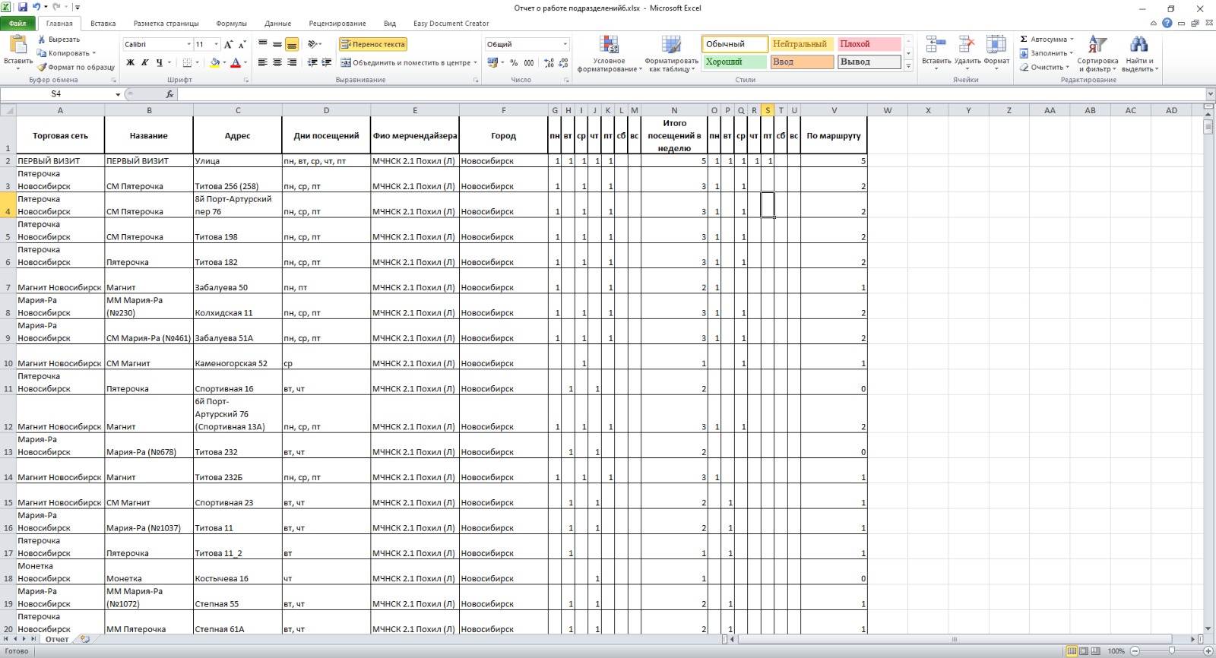Switch to the Рецензирование tab
Viewport: 1216px width, 658px height.
(x=337, y=24)
